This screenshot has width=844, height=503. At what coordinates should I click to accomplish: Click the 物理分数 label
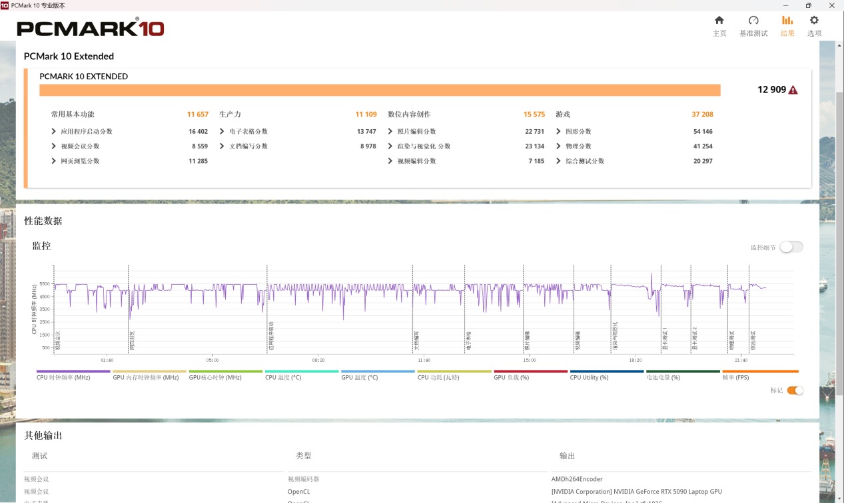(578, 146)
